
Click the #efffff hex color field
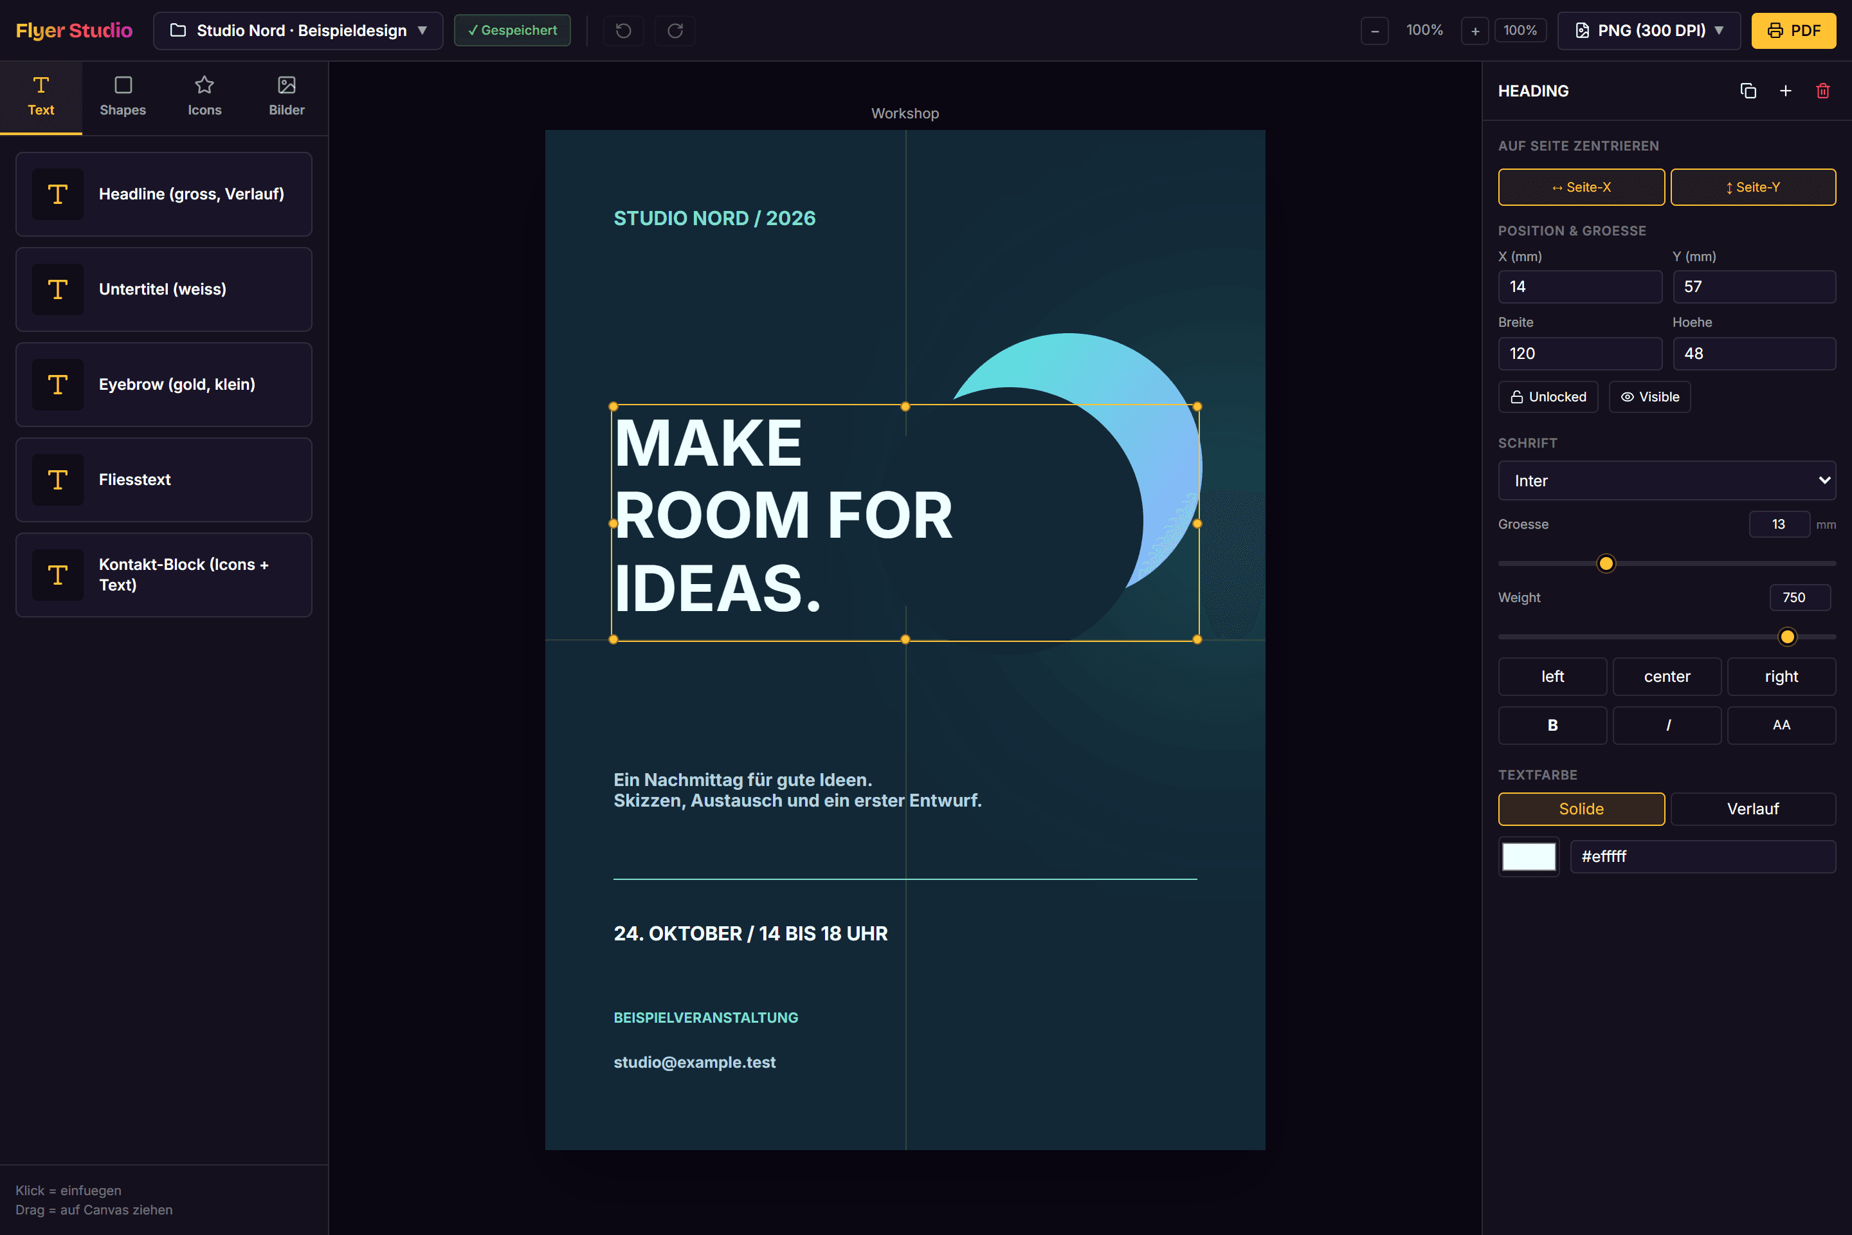pos(1703,856)
